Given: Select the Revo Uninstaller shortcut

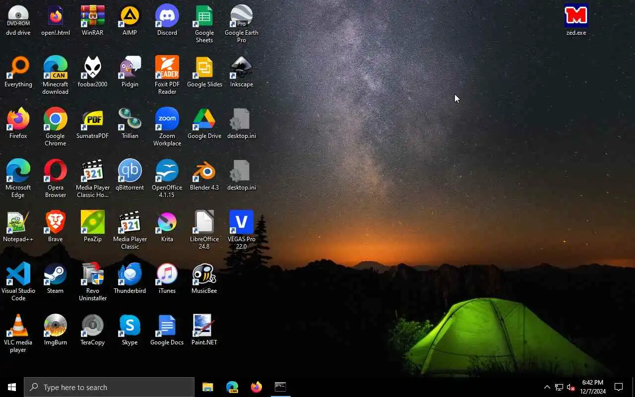Looking at the screenshot, I should (x=93, y=282).
